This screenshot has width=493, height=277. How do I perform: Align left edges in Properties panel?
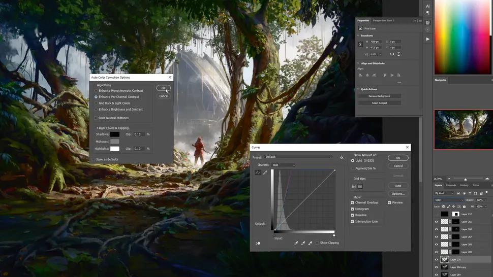(360, 75)
